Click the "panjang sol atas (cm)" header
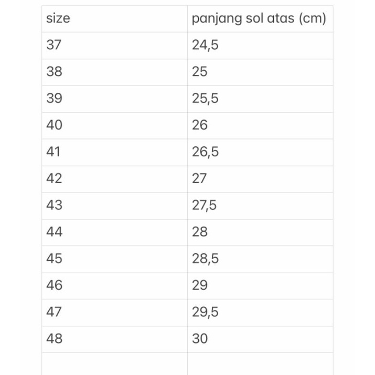This screenshot has height=375, width=375. click(x=259, y=19)
